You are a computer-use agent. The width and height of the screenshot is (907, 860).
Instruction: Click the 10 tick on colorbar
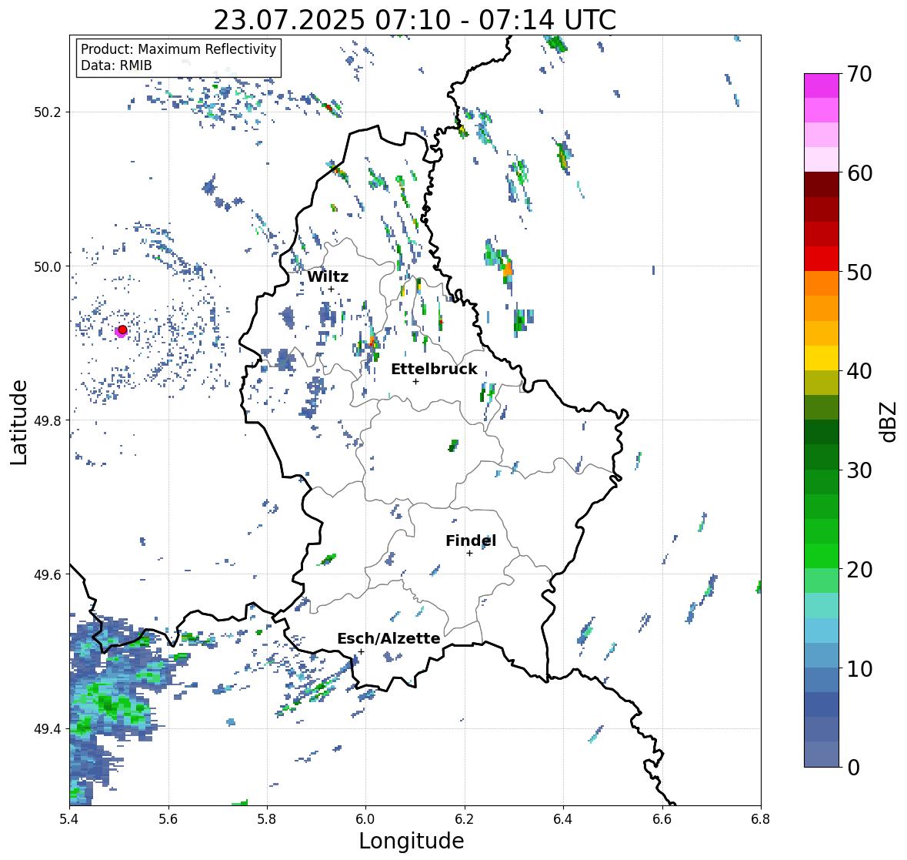859,668
